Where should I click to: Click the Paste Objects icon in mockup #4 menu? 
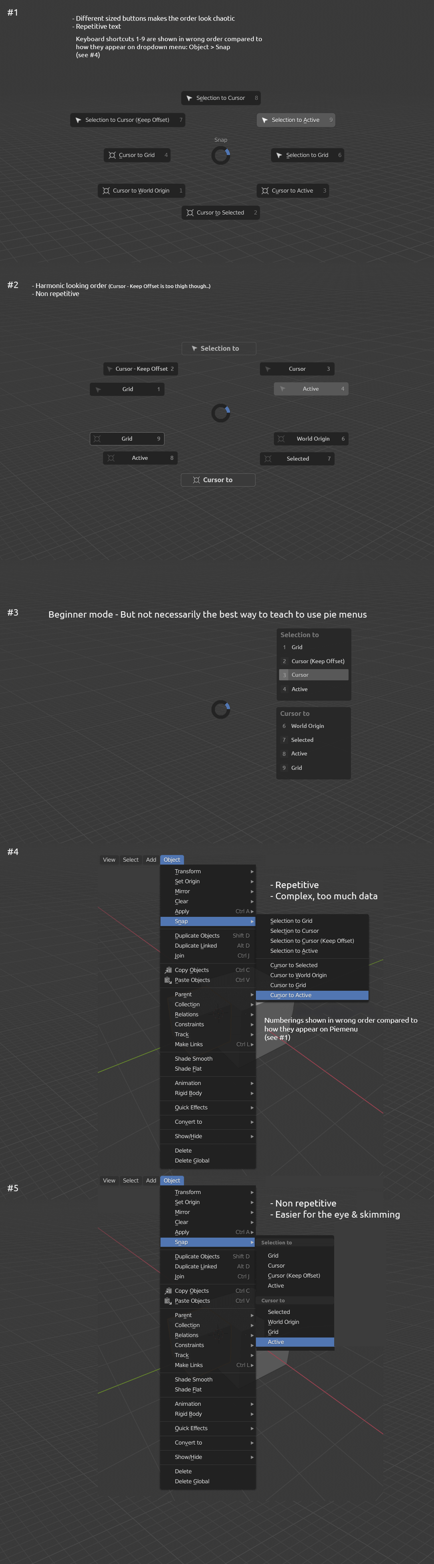[168, 980]
